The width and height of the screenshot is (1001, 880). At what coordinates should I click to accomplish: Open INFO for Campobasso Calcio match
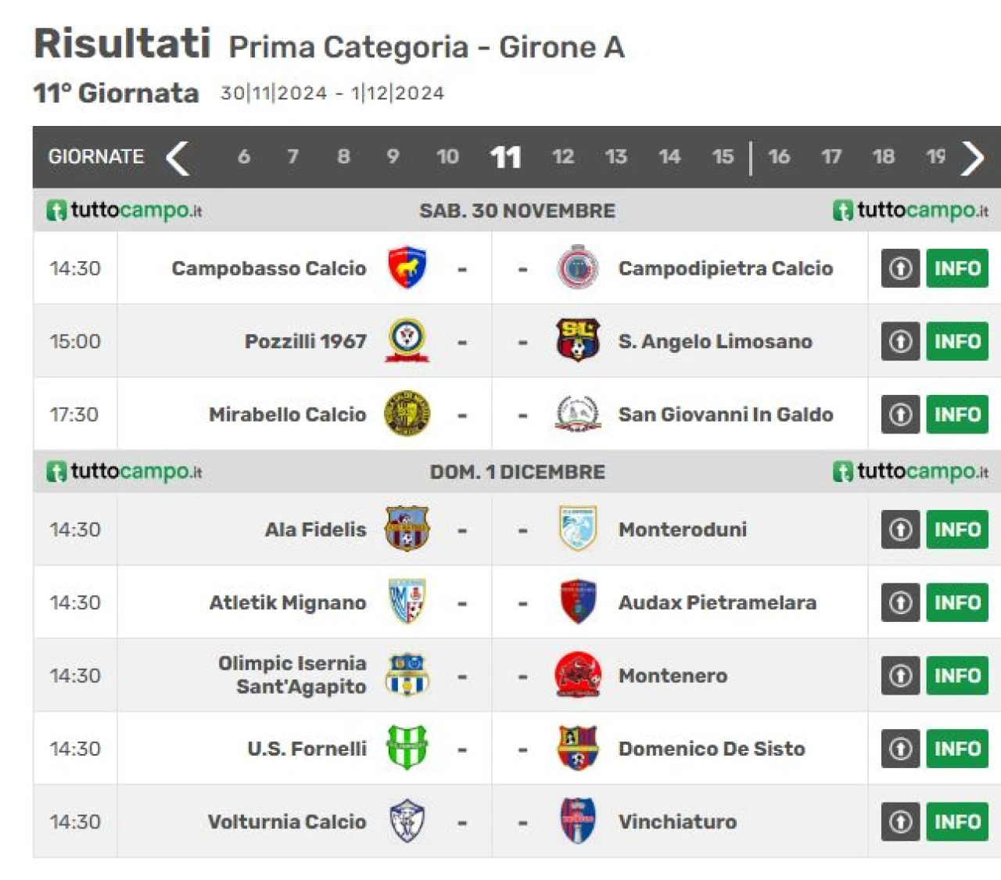[x=957, y=268]
